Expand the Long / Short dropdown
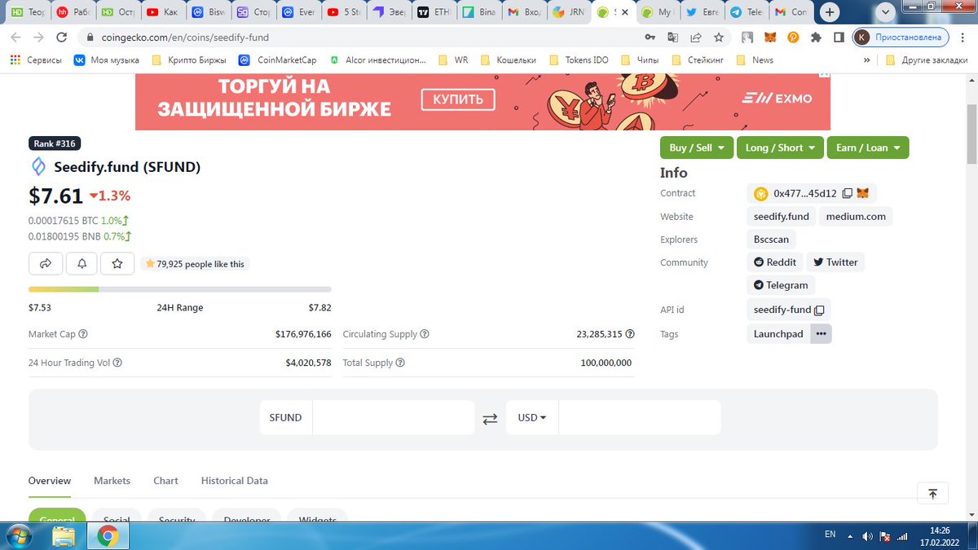 point(779,147)
